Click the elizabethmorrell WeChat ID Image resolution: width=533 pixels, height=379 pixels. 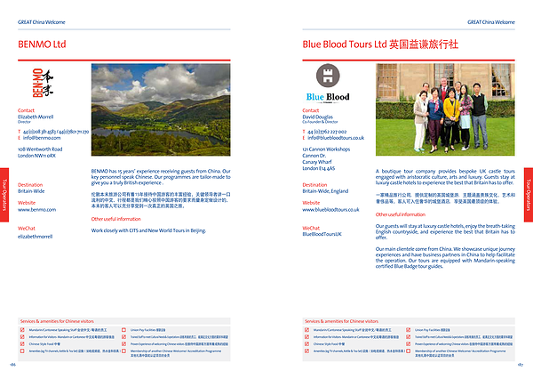(36, 237)
